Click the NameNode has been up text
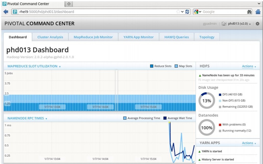The image size is (263, 164). click(228, 75)
